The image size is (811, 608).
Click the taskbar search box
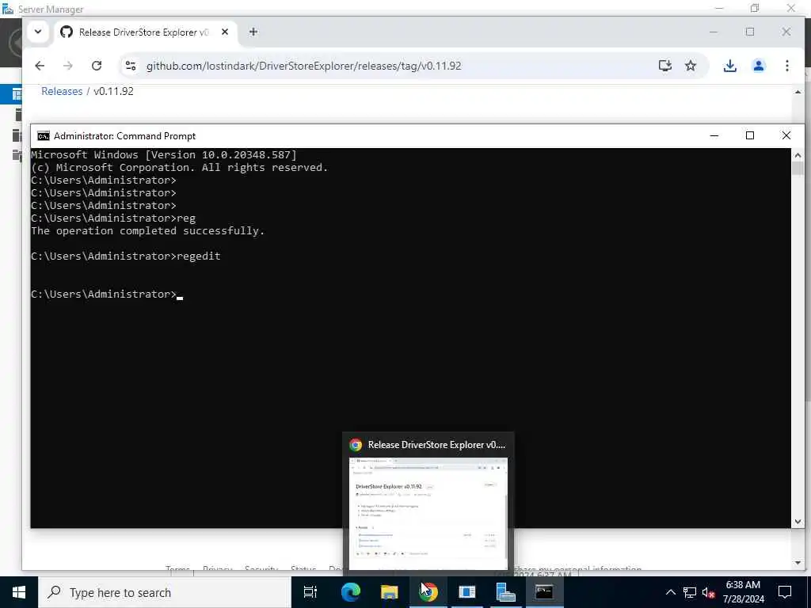tap(165, 592)
